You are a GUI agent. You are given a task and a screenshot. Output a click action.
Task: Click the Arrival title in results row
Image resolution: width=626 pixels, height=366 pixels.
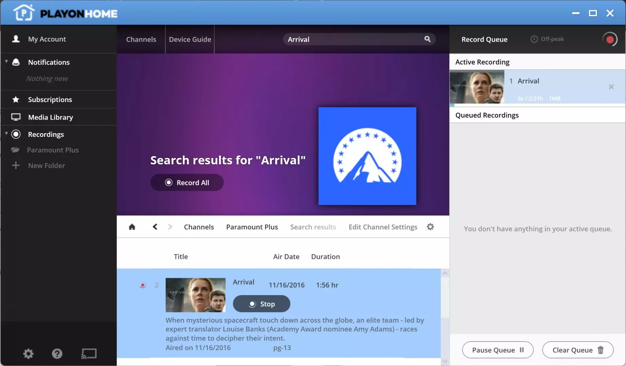243,282
